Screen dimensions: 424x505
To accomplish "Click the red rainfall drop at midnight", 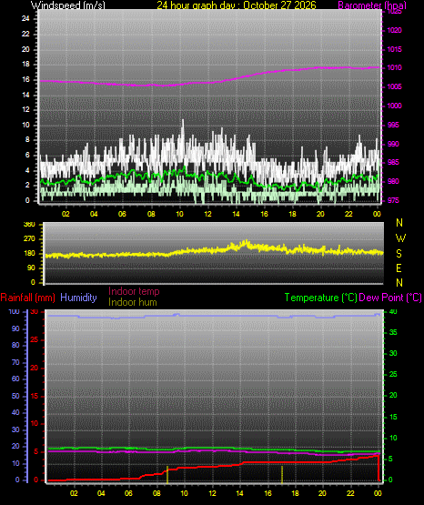I will pyautogui.click(x=379, y=468).
